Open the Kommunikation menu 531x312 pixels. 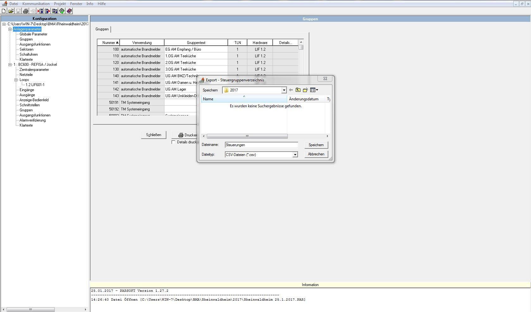click(x=36, y=4)
